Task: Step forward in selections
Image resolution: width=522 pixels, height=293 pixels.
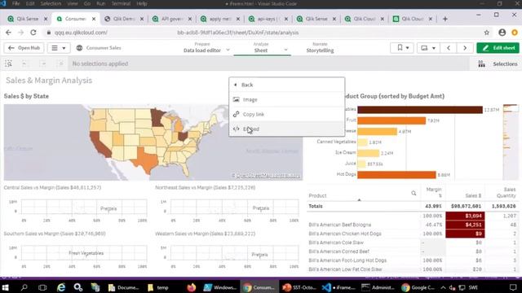Action: tap(43, 63)
